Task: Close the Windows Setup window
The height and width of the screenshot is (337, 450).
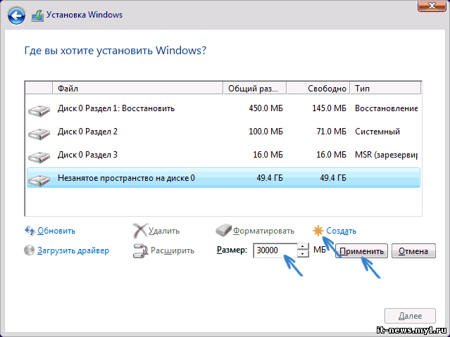Action: click(432, 6)
